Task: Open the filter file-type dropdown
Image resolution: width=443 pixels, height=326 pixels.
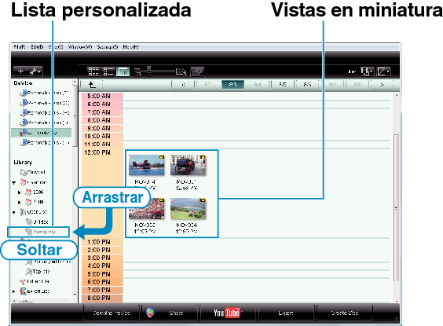Action: point(367,71)
